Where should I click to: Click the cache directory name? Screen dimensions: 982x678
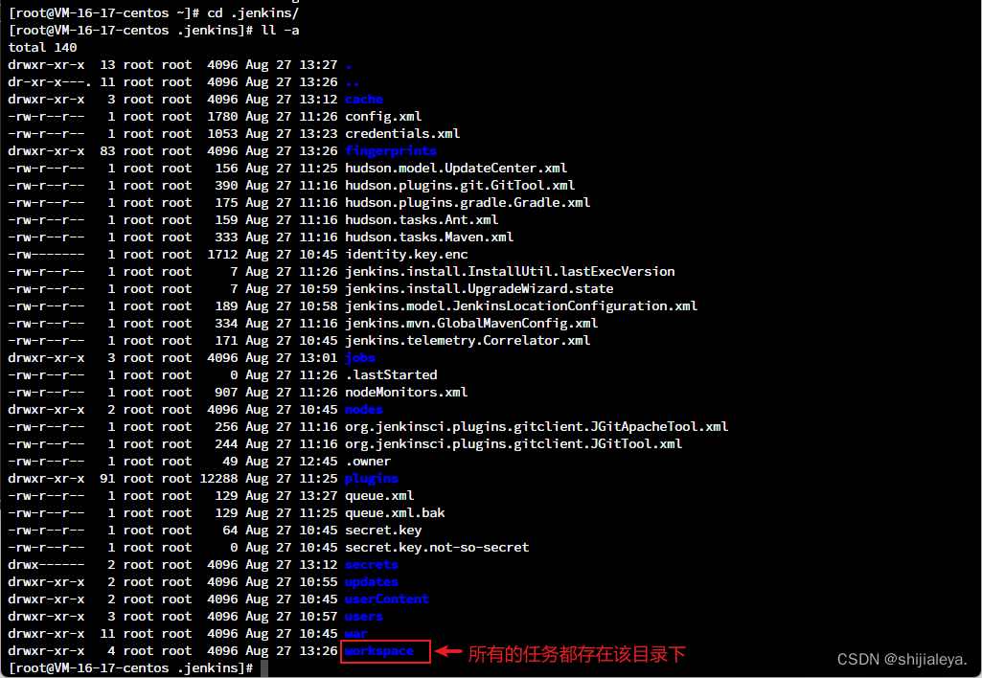click(364, 99)
